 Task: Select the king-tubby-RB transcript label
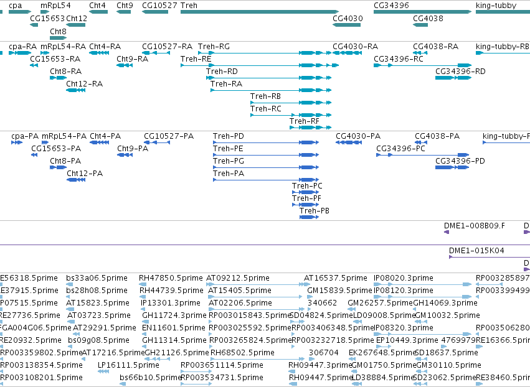pos(502,46)
